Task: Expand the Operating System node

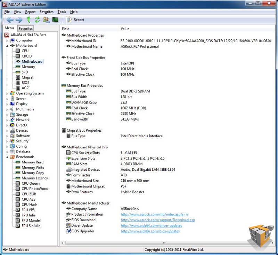Action: pyautogui.click(x=7, y=94)
